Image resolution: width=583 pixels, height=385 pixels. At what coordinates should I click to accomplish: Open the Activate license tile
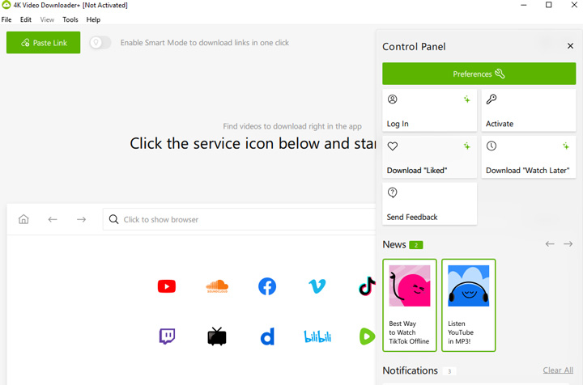528,110
